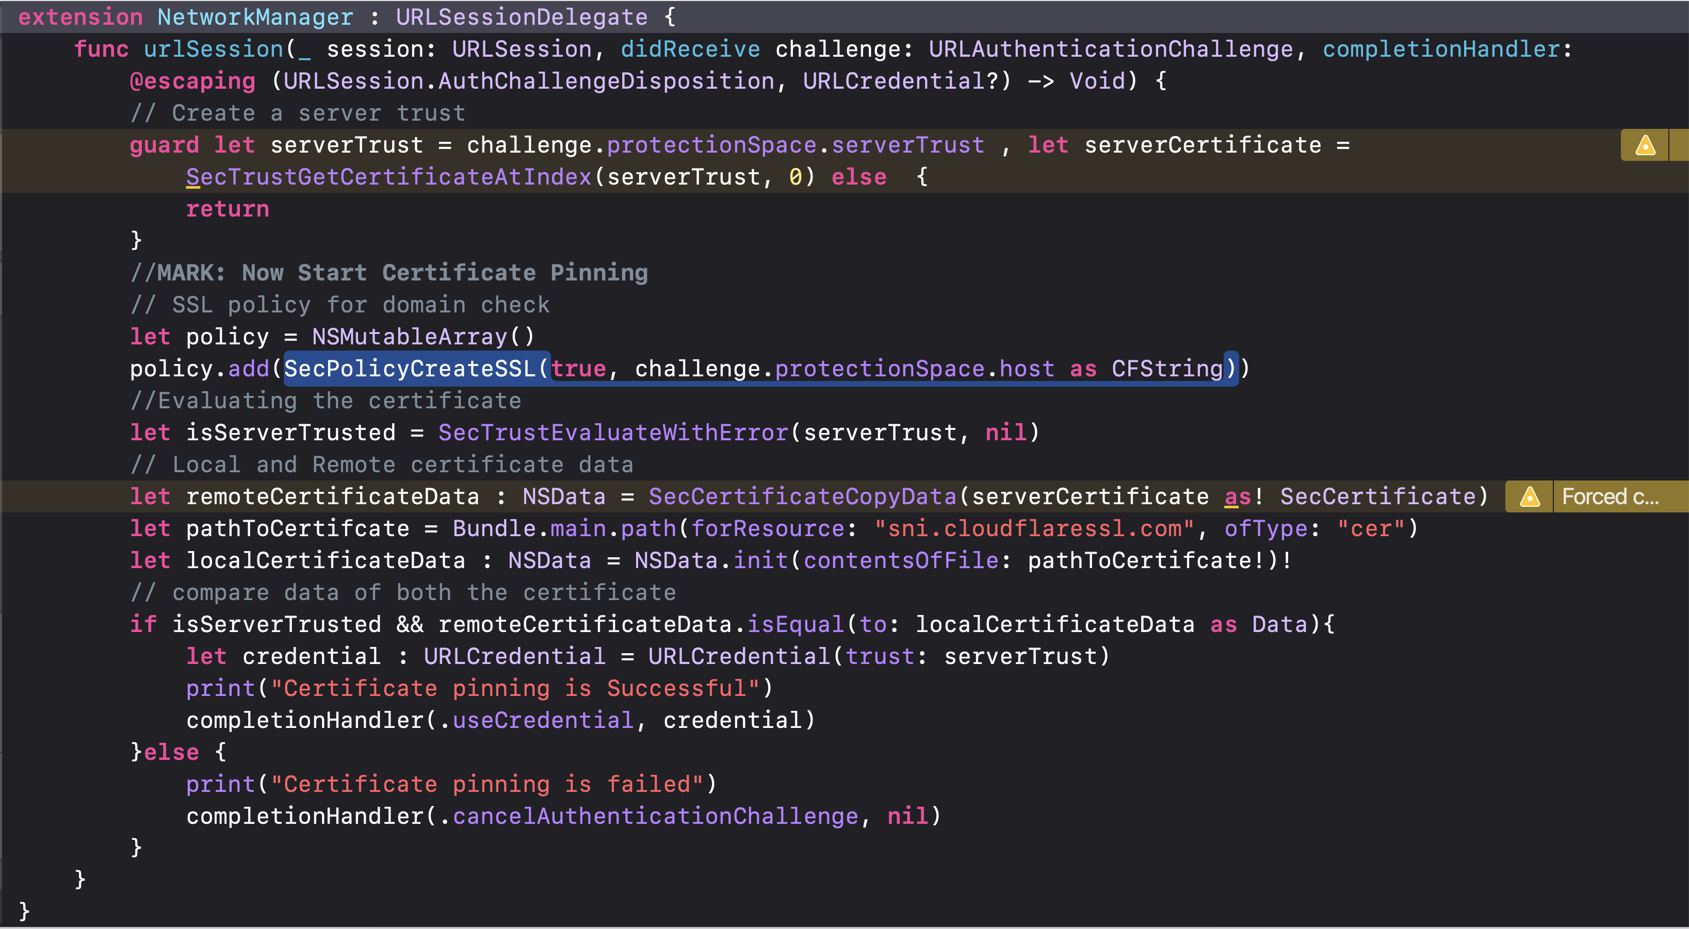Click URLSessionDelegate in the extension declaration
1689x929 pixels.
pyautogui.click(x=521, y=17)
